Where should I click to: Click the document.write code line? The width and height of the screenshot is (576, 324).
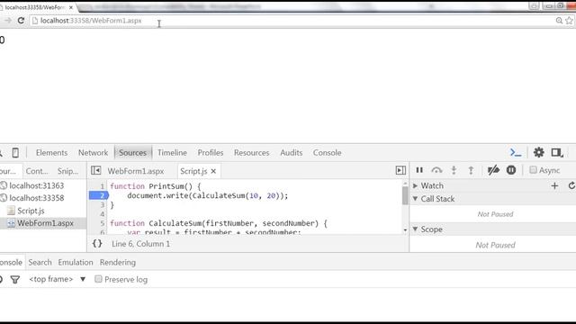208,196
